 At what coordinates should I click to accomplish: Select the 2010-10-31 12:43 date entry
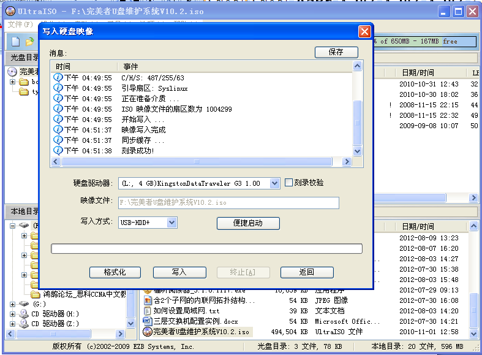pyautogui.click(x=429, y=84)
